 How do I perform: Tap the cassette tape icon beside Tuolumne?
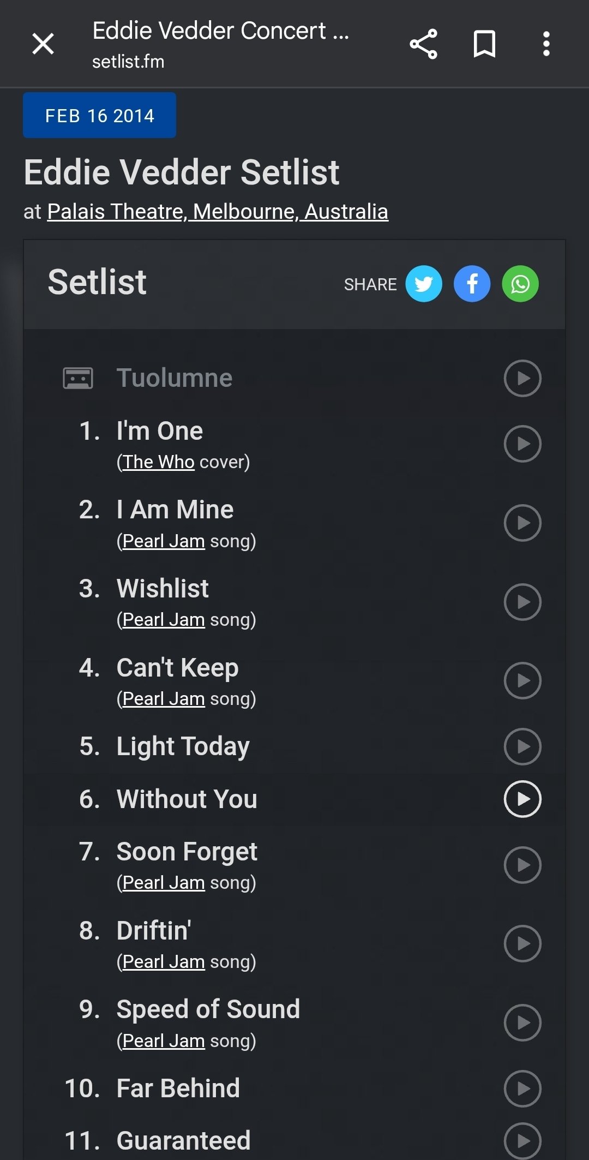pyautogui.click(x=78, y=378)
